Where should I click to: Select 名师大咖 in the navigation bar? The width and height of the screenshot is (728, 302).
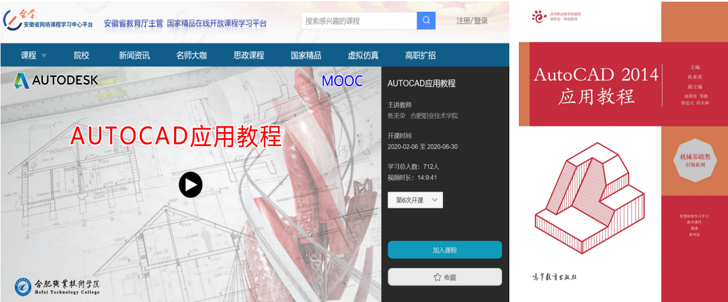191,55
